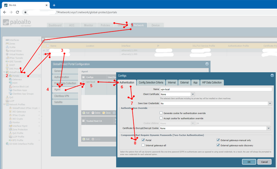
Task: Click the browser address bar
Action: tap(149, 12)
